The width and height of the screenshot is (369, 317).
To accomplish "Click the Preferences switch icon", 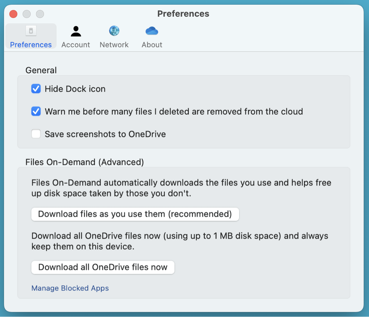I will [x=31, y=31].
